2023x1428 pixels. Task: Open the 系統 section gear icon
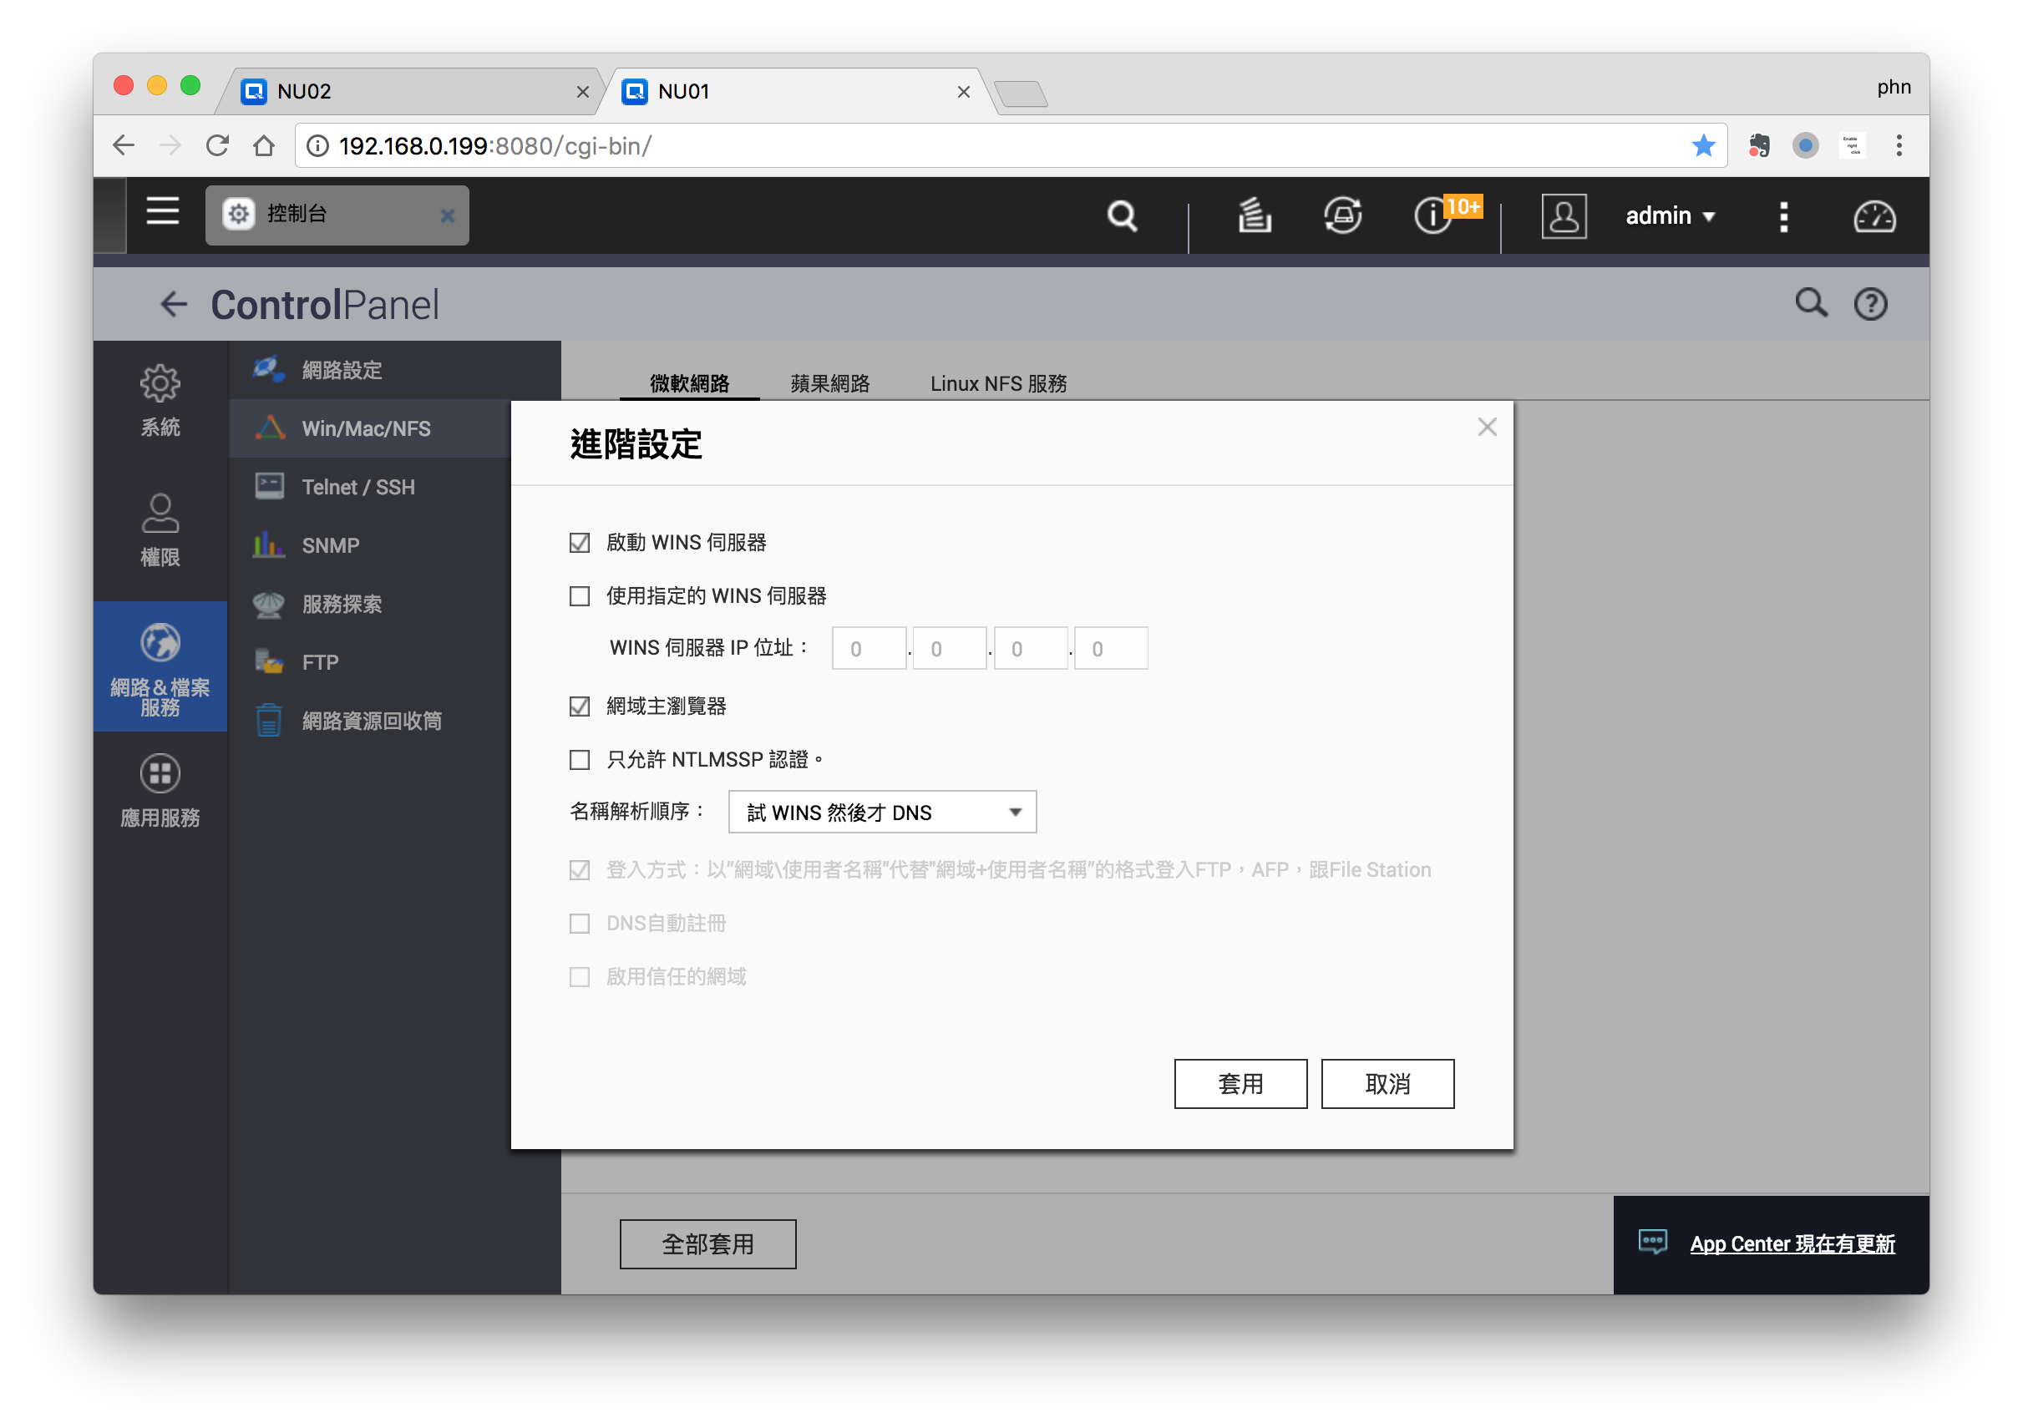160,384
